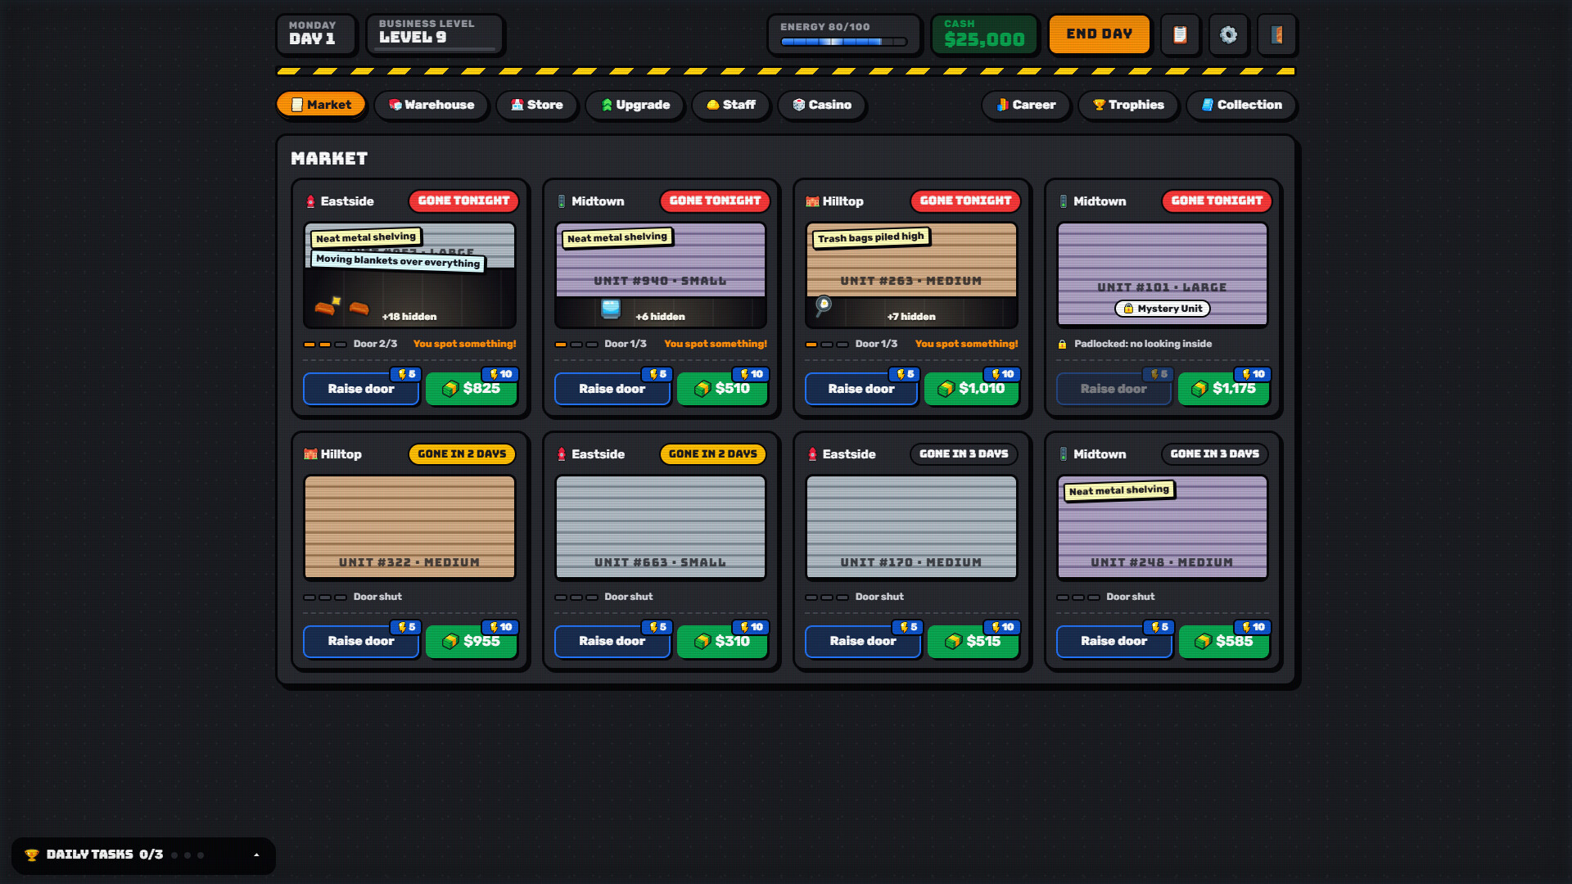Open the Upgrade tab

[x=635, y=105]
